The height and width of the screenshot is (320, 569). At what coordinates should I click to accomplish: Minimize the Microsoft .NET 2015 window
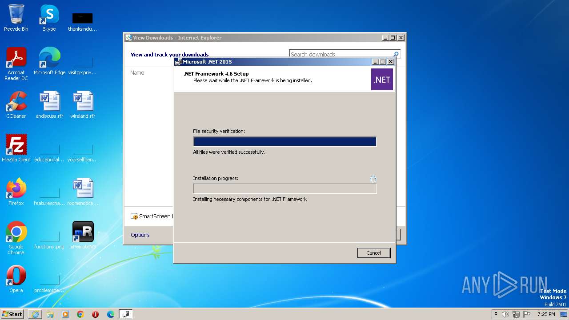(375, 62)
